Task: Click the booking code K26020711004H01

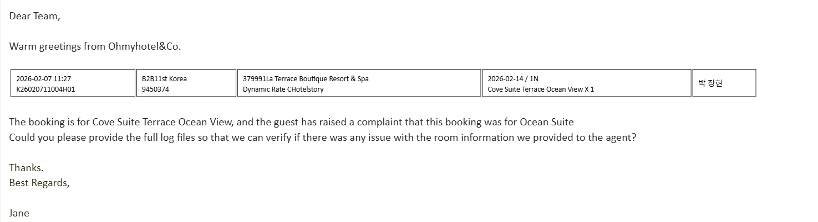Action: pos(45,89)
